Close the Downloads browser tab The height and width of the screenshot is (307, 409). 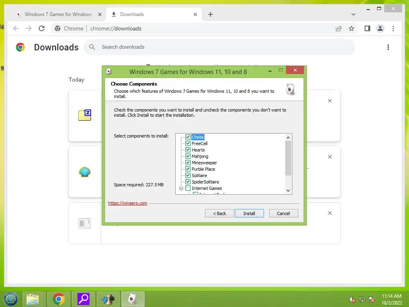pos(195,14)
